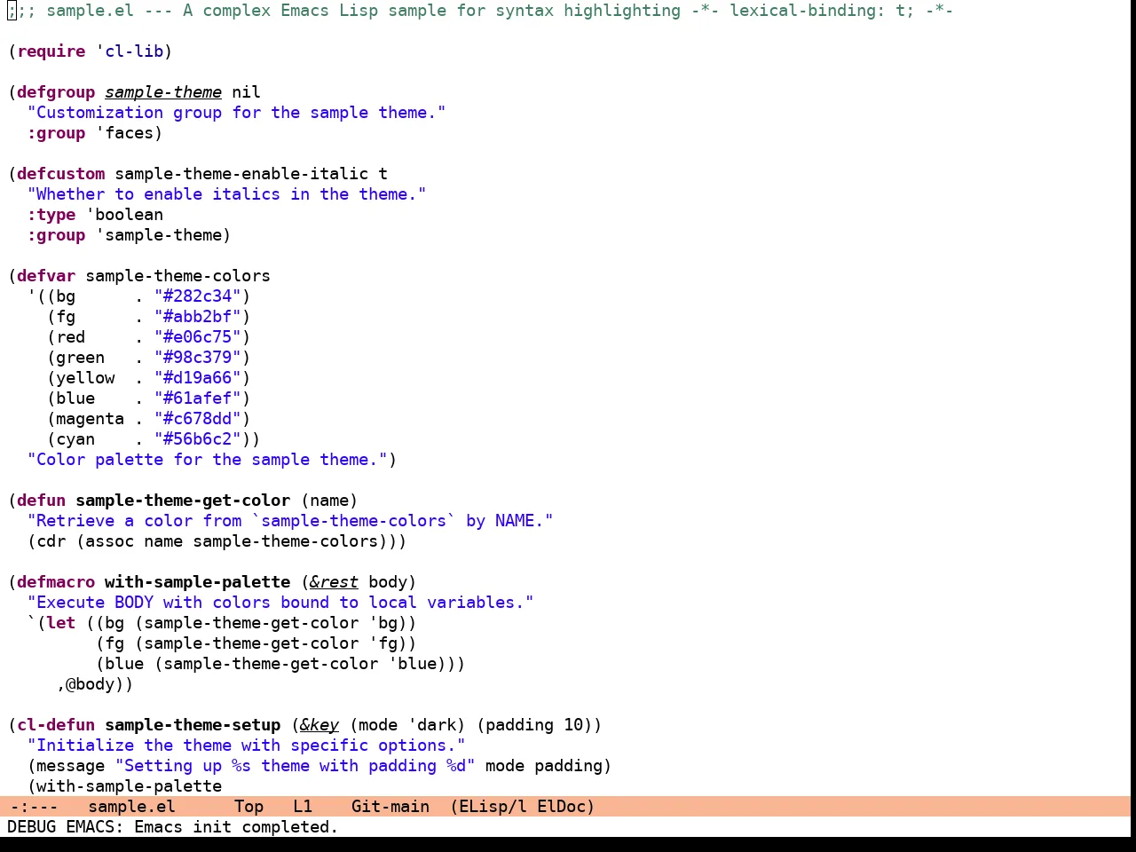Click Git-main version control indicator
This screenshot has width=1136, height=852.
390,807
